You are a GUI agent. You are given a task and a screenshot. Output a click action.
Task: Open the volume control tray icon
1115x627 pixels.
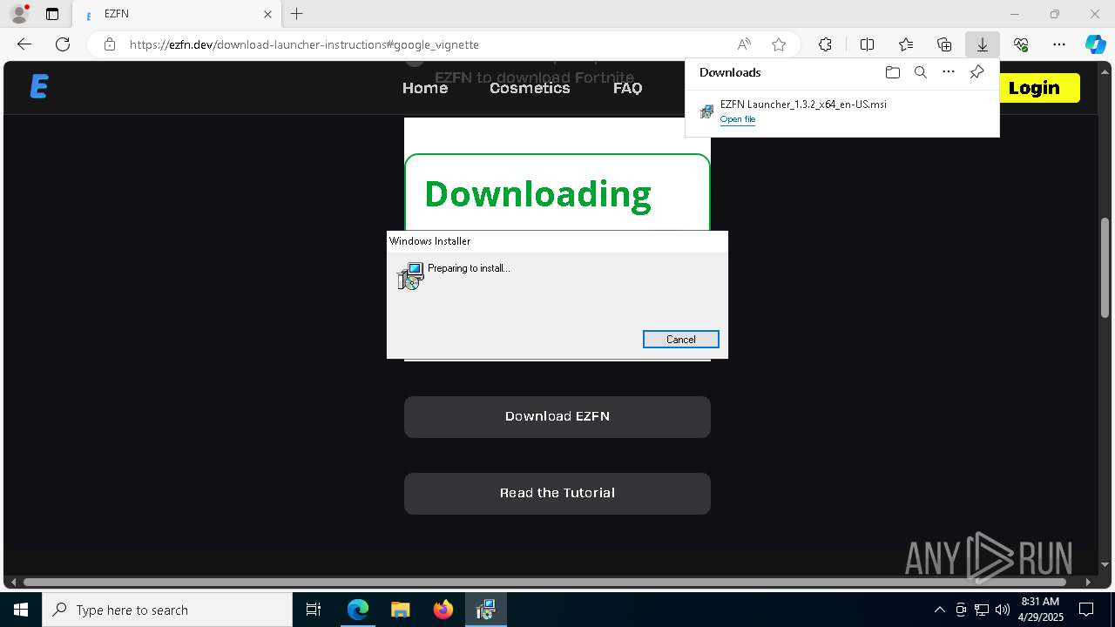tap(1003, 610)
